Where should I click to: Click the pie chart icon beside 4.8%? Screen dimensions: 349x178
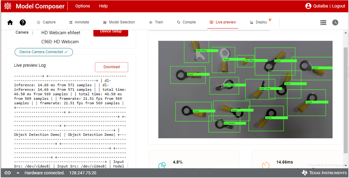pyautogui.click(x=162, y=166)
